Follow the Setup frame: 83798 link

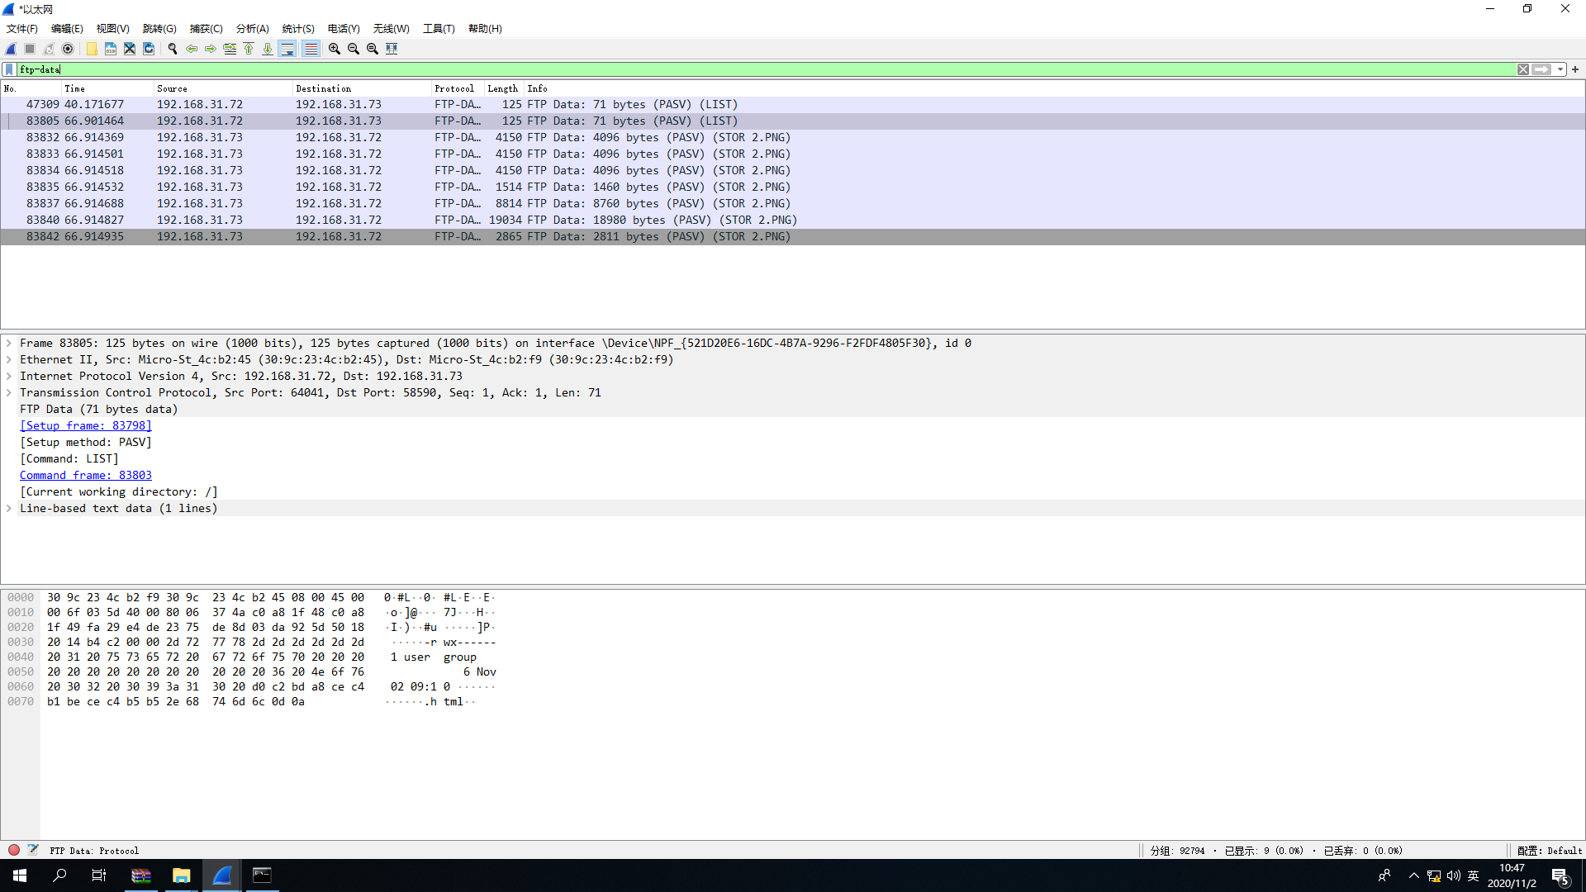pyautogui.click(x=86, y=425)
